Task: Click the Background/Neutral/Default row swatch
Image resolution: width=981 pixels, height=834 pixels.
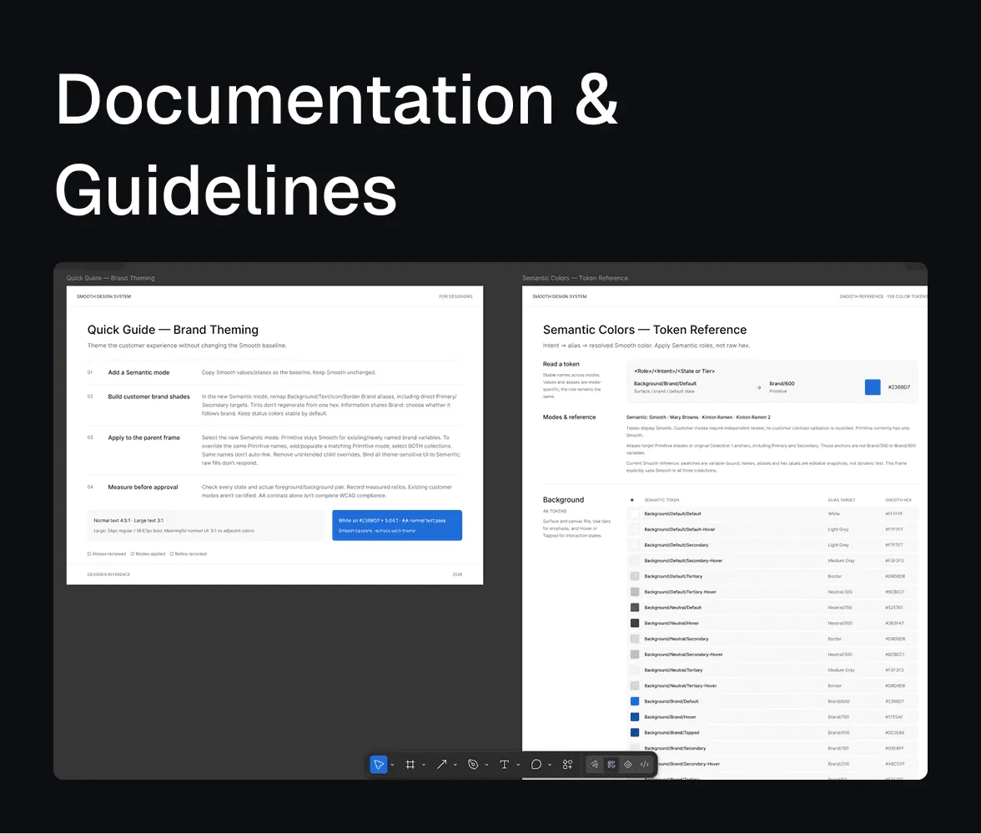Action: [634, 608]
